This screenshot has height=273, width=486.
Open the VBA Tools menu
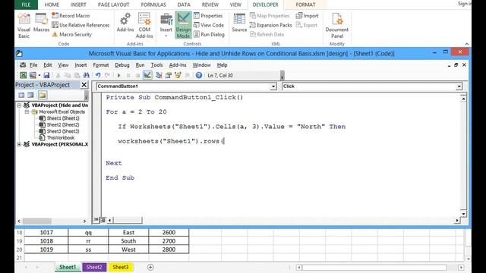pos(156,65)
